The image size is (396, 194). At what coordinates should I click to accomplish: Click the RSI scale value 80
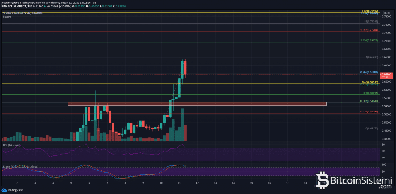pyautogui.click(x=383, y=145)
